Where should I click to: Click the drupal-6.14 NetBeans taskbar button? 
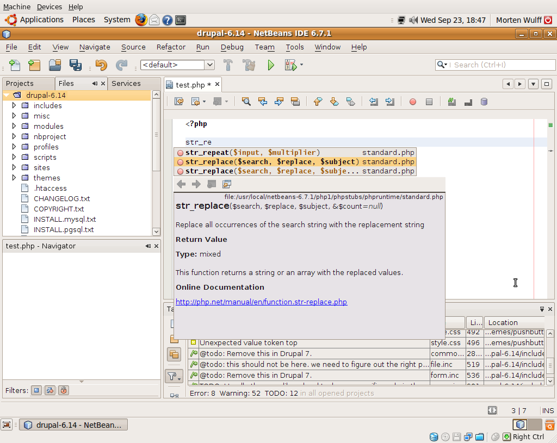tap(73, 425)
